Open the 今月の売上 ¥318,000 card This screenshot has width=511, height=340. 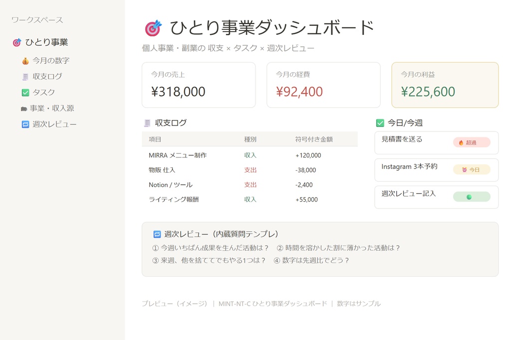coord(199,85)
